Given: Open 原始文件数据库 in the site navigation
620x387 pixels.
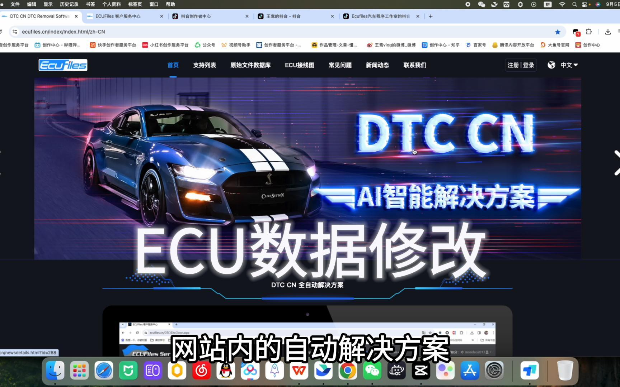Looking at the screenshot, I should click(250, 65).
